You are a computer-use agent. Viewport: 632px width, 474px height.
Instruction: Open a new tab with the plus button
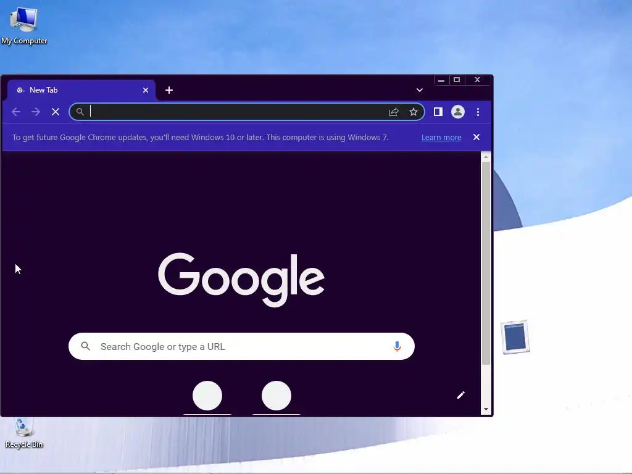[x=169, y=90]
